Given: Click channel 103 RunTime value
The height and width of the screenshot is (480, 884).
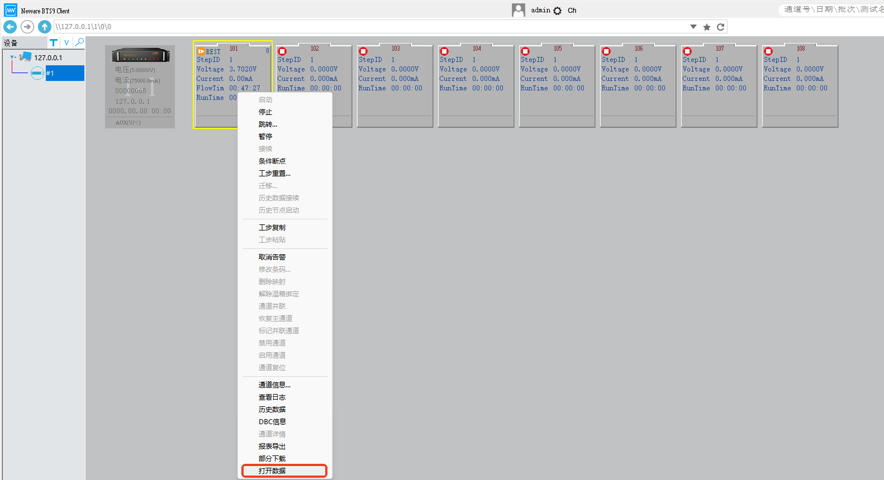Looking at the screenshot, I should point(407,88).
